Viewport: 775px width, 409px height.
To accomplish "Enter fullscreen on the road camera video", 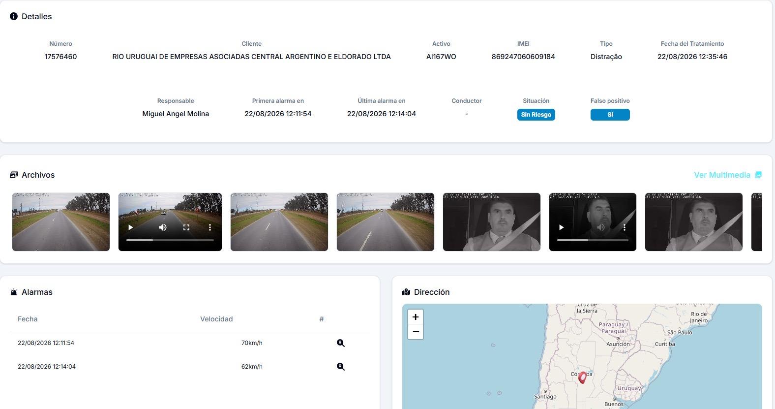I will 186,227.
